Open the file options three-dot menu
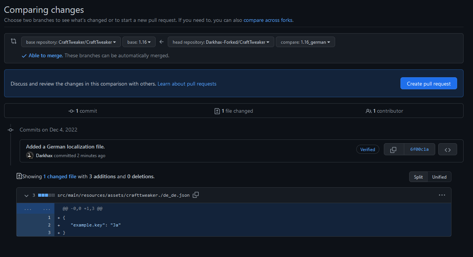Viewport: 473px width, 257px height. pos(442,195)
